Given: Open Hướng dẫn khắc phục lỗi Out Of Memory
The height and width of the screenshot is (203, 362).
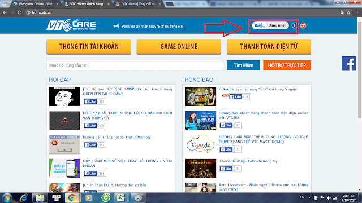Looking at the screenshot, I should point(117,137).
